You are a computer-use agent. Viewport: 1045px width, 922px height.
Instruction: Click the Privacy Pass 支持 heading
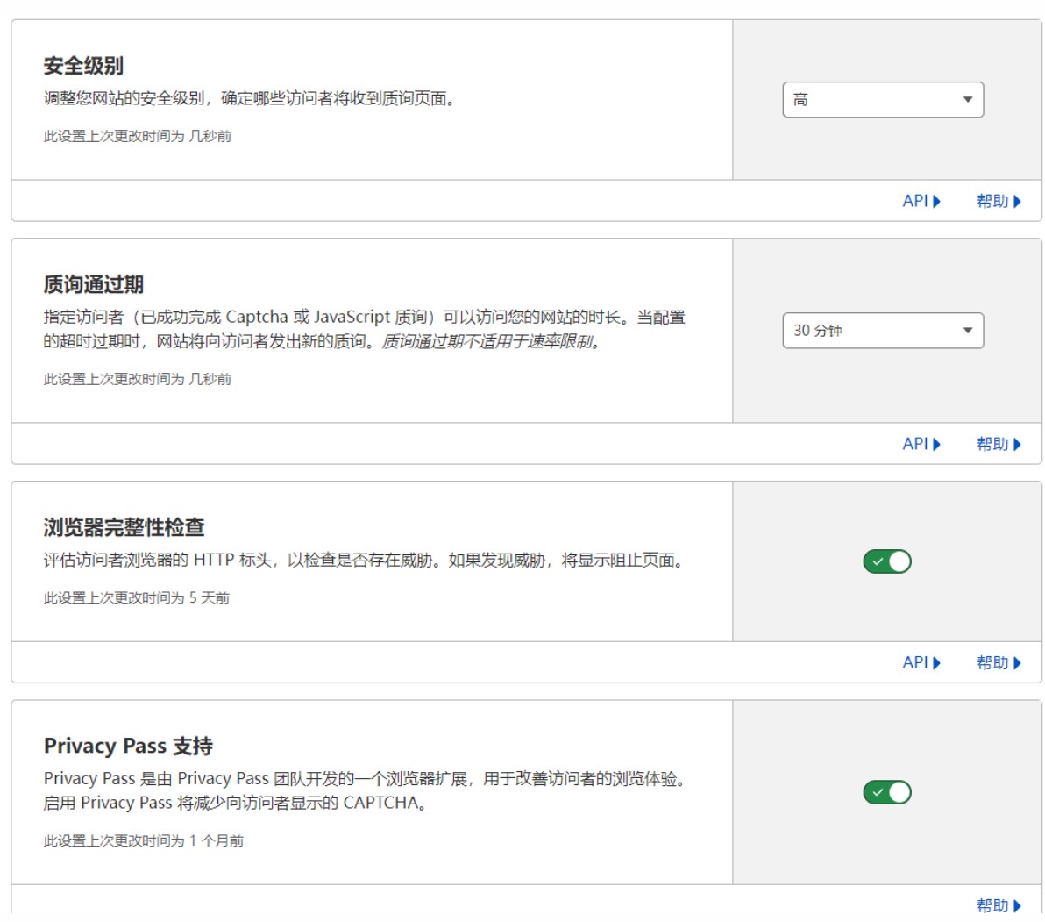click(x=128, y=746)
